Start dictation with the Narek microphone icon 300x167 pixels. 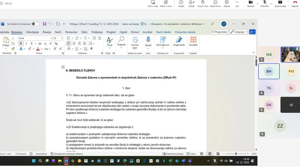click(x=148, y=40)
